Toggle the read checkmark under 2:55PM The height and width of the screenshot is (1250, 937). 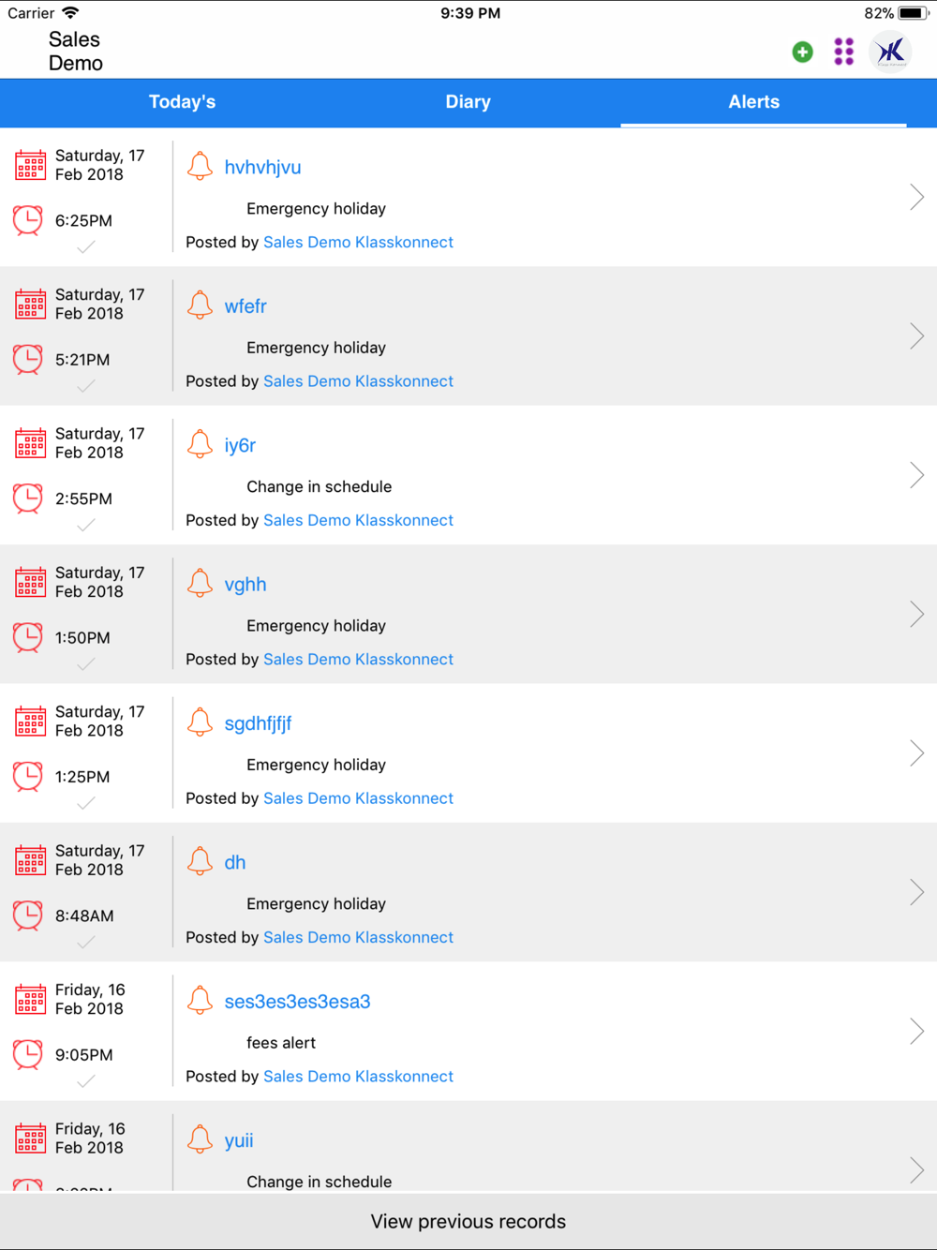[86, 526]
